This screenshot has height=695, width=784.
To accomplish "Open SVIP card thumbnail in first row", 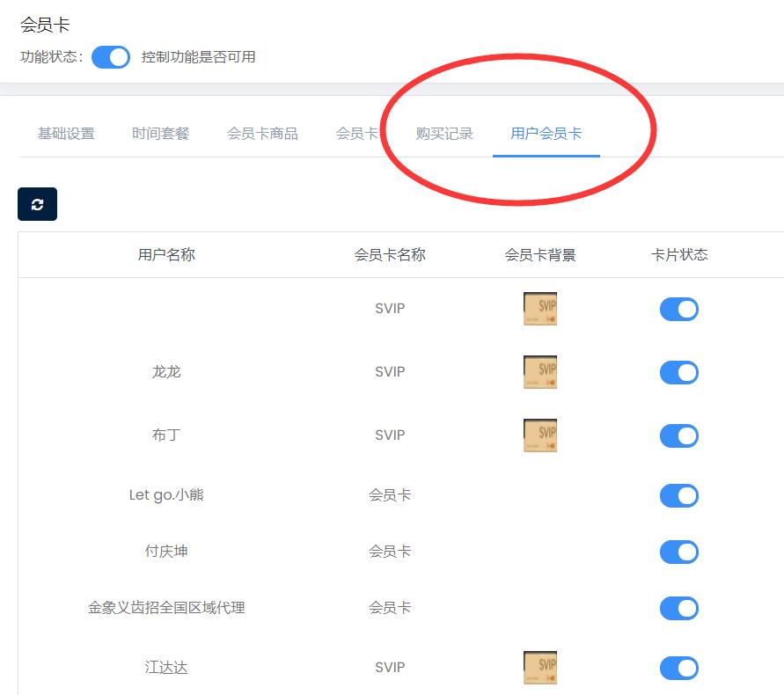I will coord(540,309).
